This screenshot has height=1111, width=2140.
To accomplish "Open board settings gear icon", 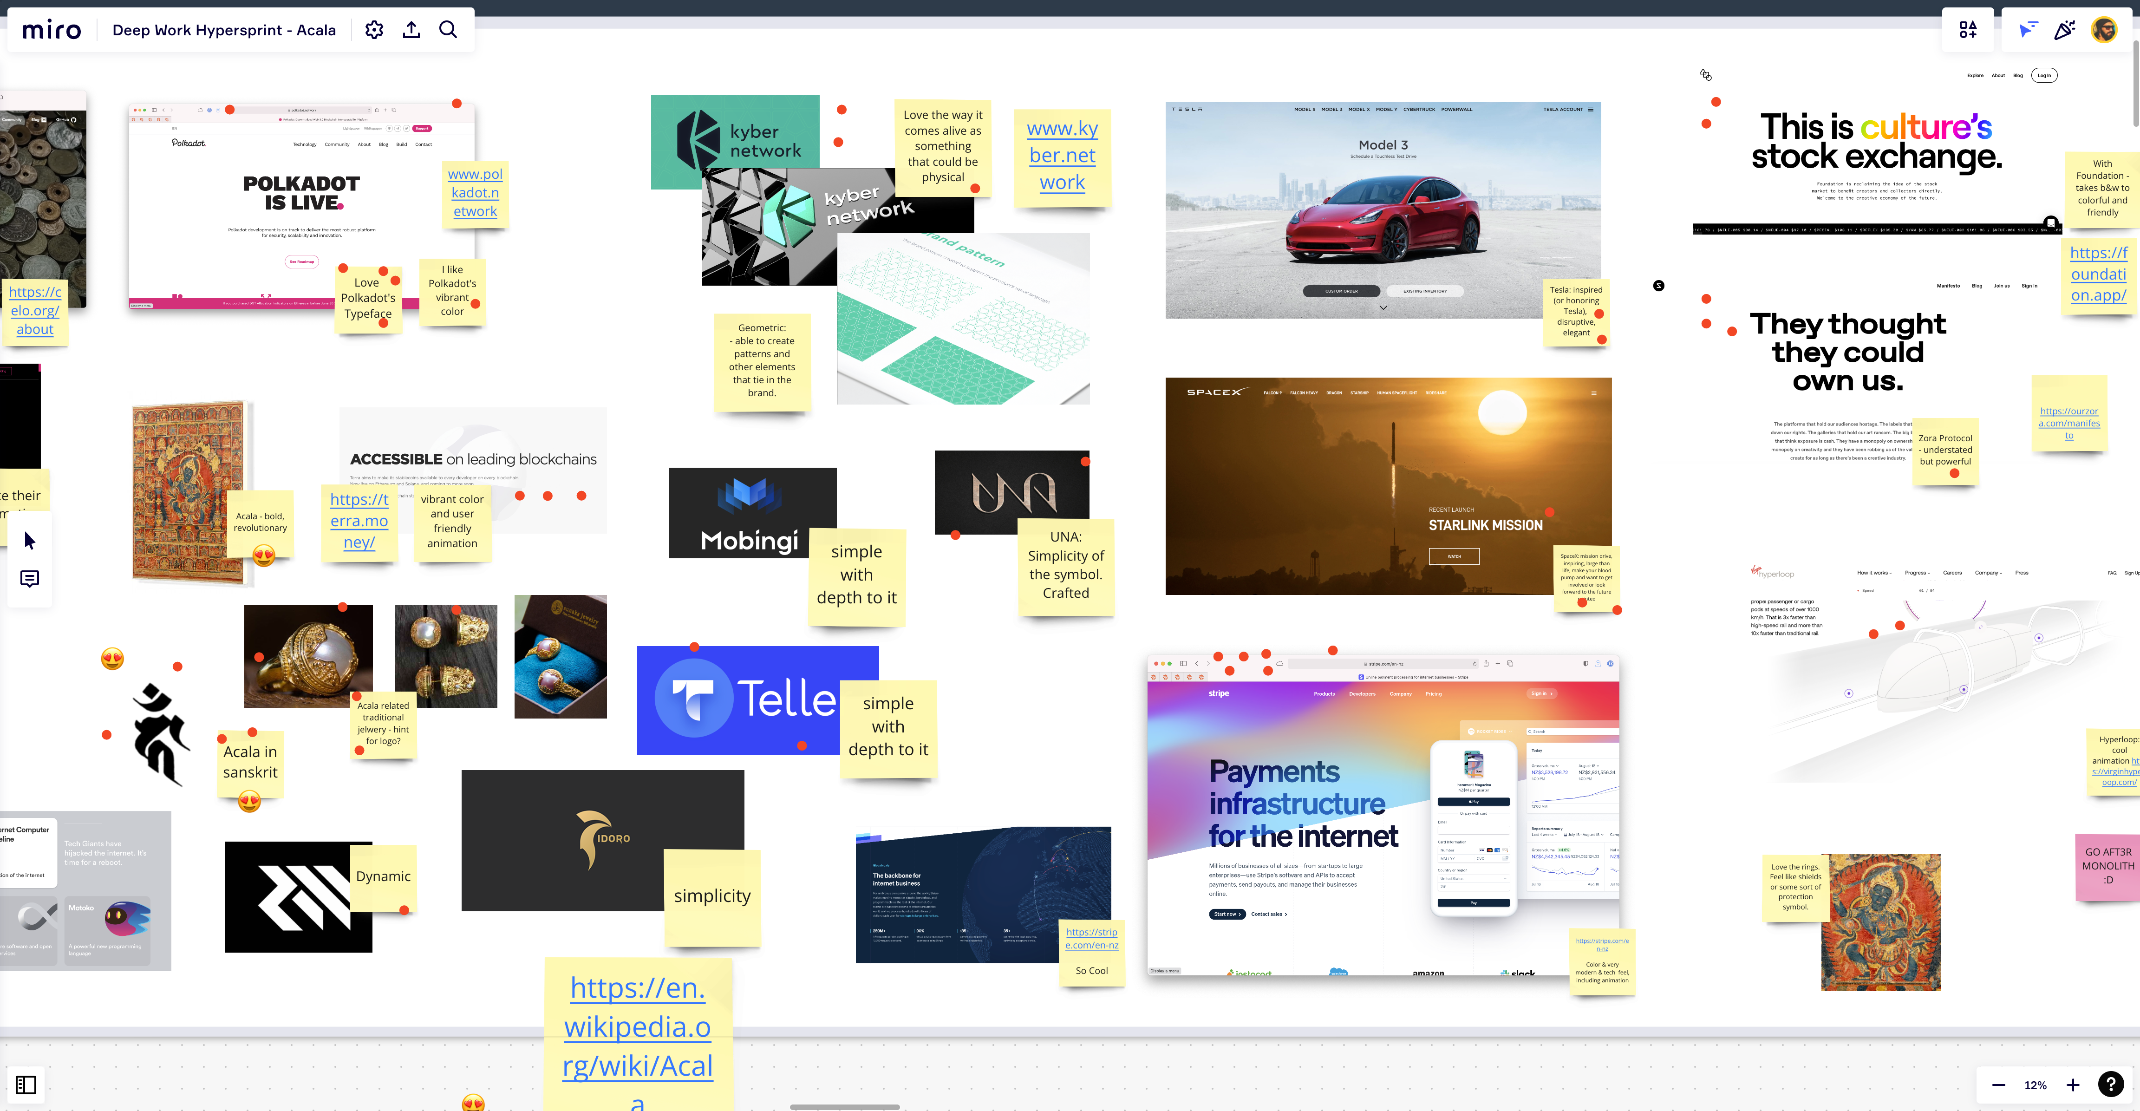I will tap(375, 30).
